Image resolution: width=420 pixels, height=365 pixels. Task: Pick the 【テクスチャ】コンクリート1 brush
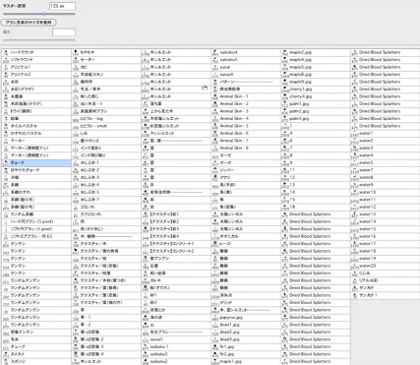[176, 244]
